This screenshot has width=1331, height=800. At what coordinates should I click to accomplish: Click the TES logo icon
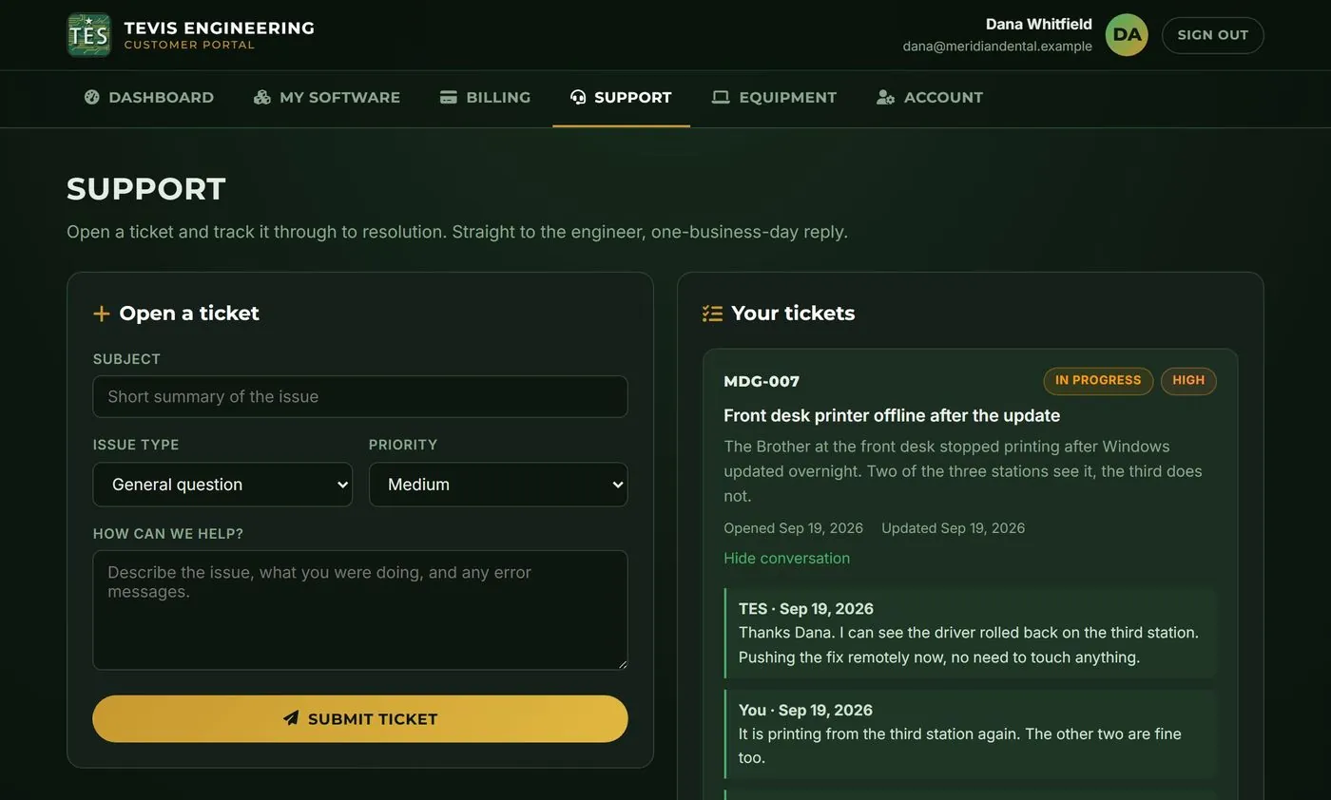(89, 35)
